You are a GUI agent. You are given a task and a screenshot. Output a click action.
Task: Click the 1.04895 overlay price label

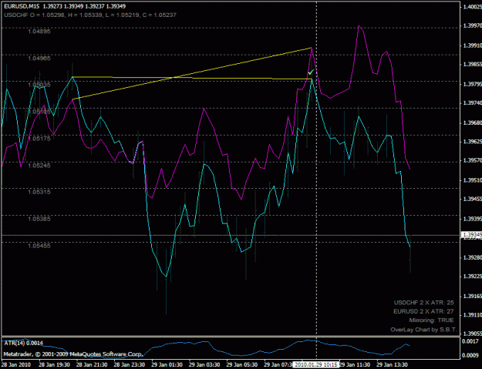[39, 32]
